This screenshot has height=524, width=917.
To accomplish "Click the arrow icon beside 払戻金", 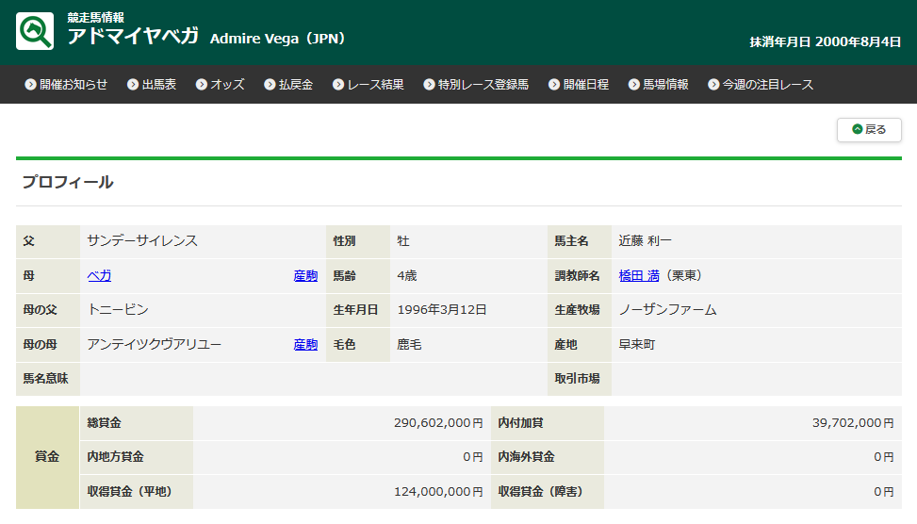I will 270,84.
